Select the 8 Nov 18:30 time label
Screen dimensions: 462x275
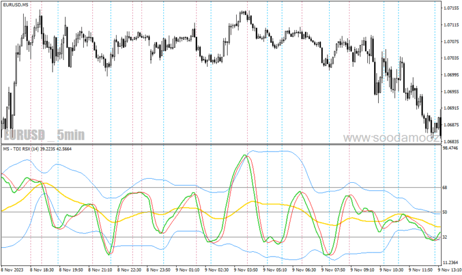click(42, 269)
